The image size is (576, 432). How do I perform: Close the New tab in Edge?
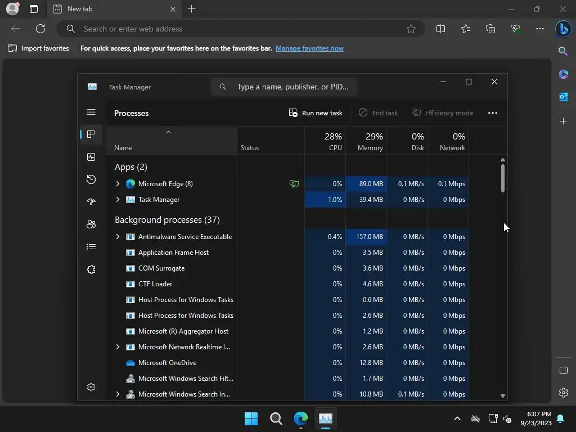coord(173,9)
